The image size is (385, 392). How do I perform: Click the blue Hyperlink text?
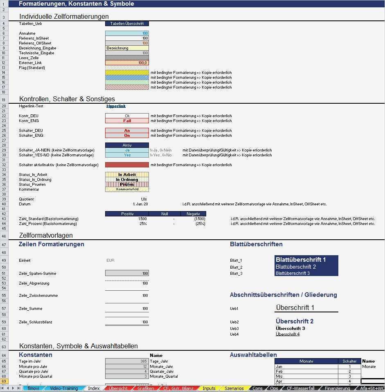pos(116,105)
